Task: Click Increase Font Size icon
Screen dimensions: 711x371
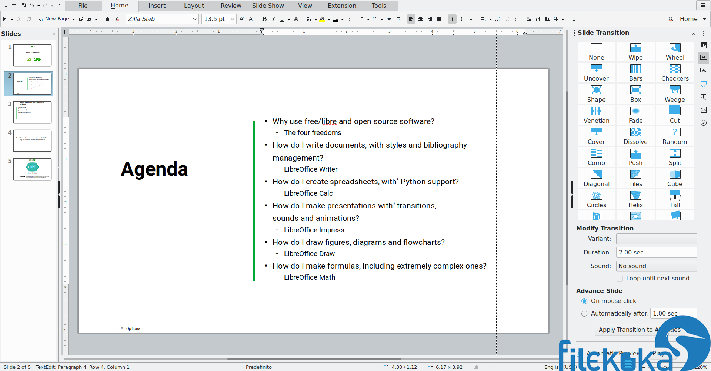Action: (x=242, y=19)
